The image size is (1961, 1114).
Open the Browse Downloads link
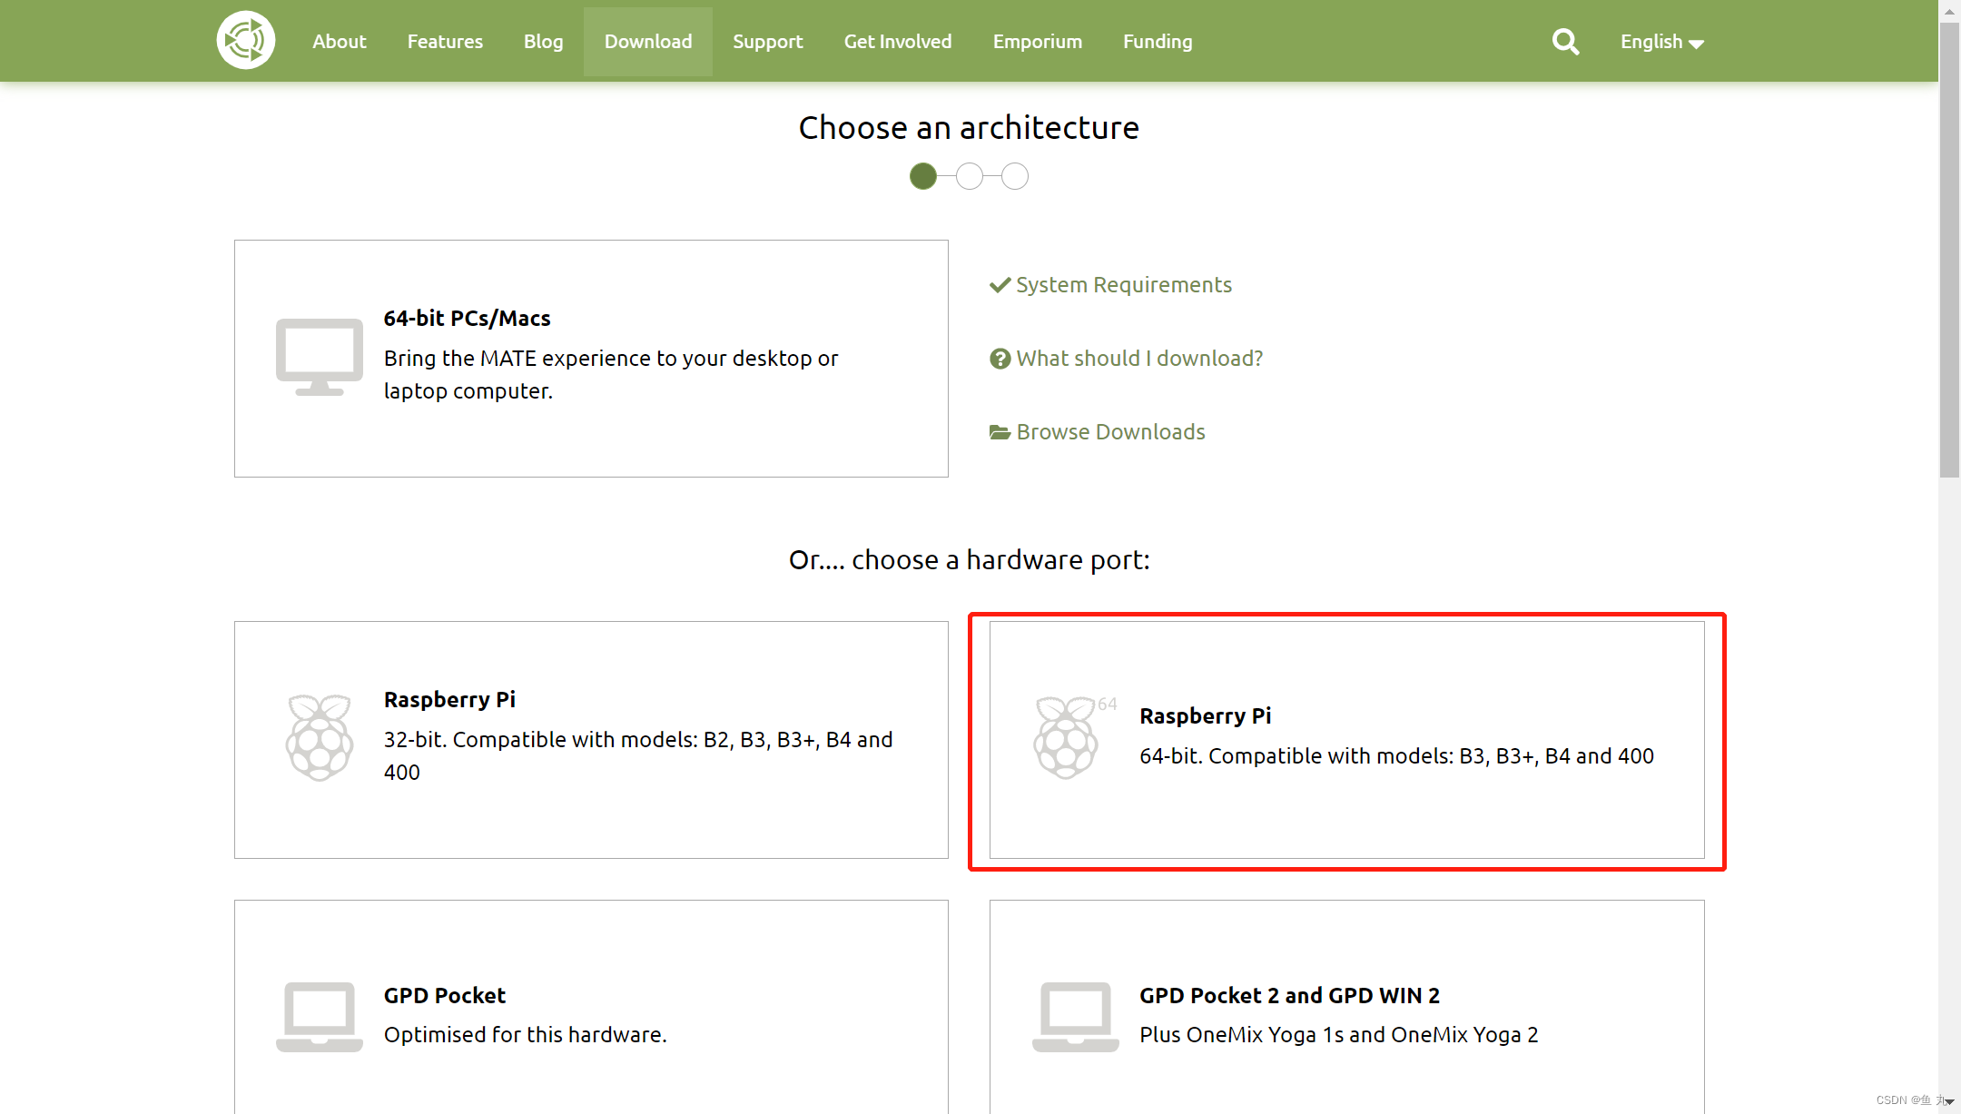point(1110,432)
